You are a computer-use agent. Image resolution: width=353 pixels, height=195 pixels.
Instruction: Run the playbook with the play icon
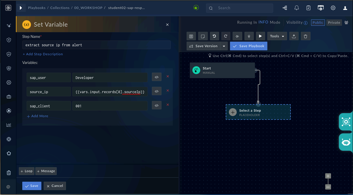(260, 36)
